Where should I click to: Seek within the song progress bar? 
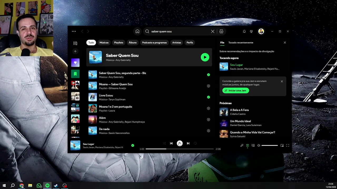point(180,149)
